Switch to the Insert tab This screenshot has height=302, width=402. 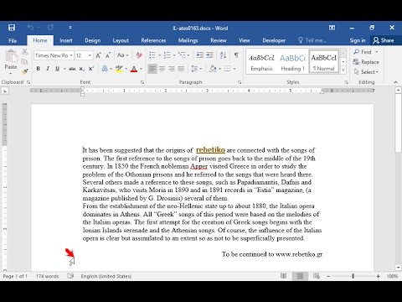coord(66,40)
